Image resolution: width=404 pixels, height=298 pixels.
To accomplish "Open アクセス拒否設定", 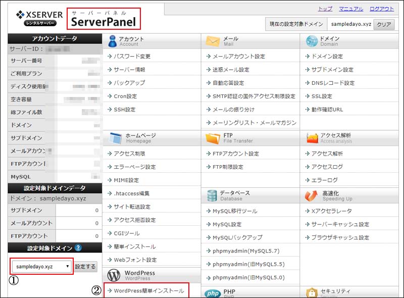I will pyautogui.click(x=135, y=220).
